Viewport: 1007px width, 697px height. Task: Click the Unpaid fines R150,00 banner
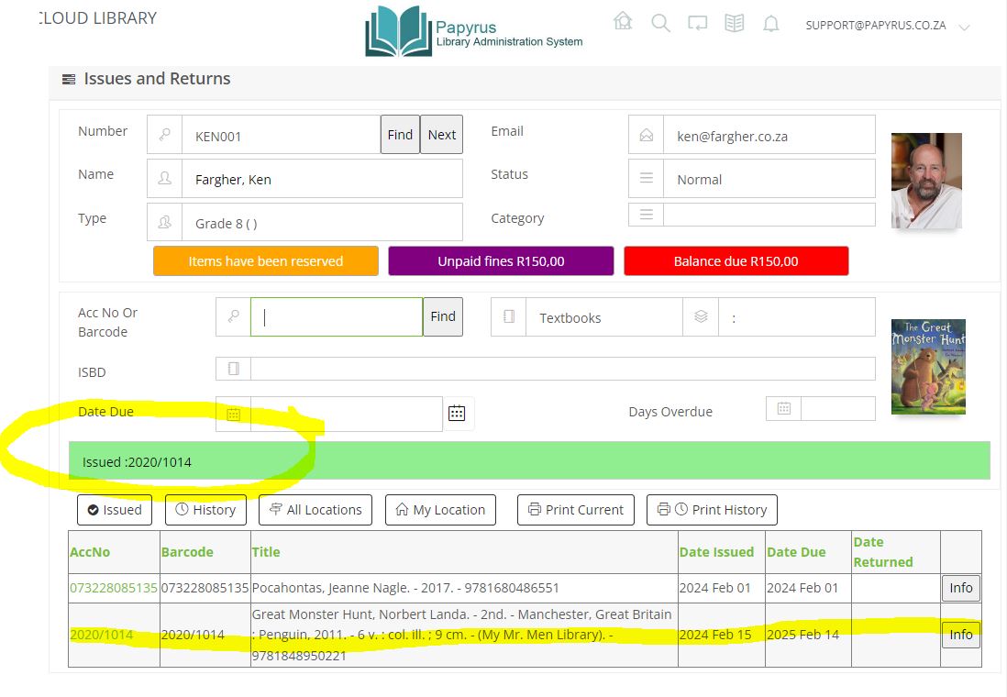pos(501,261)
